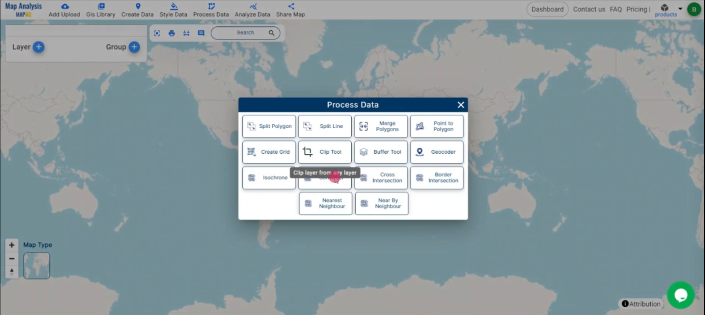Screen dimensions: 705x315
Task: Select the Point to Polygon tool
Action: (x=437, y=126)
